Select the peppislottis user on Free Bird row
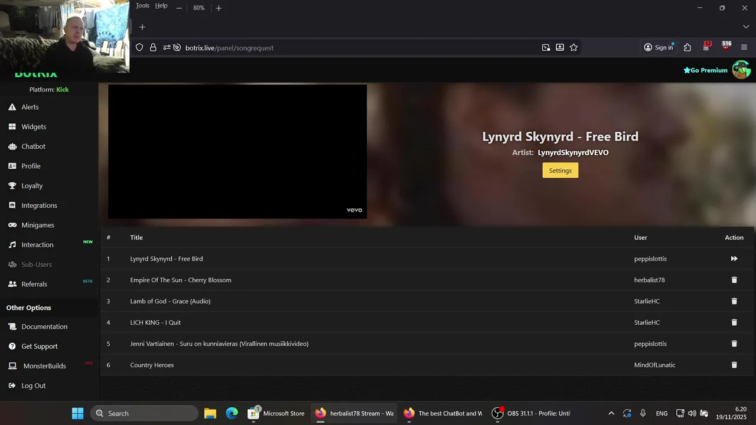The height and width of the screenshot is (425, 756). [x=650, y=259]
